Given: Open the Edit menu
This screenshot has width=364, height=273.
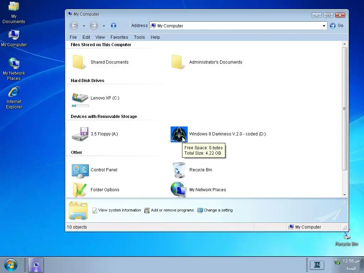Looking at the screenshot, I should click(86, 37).
